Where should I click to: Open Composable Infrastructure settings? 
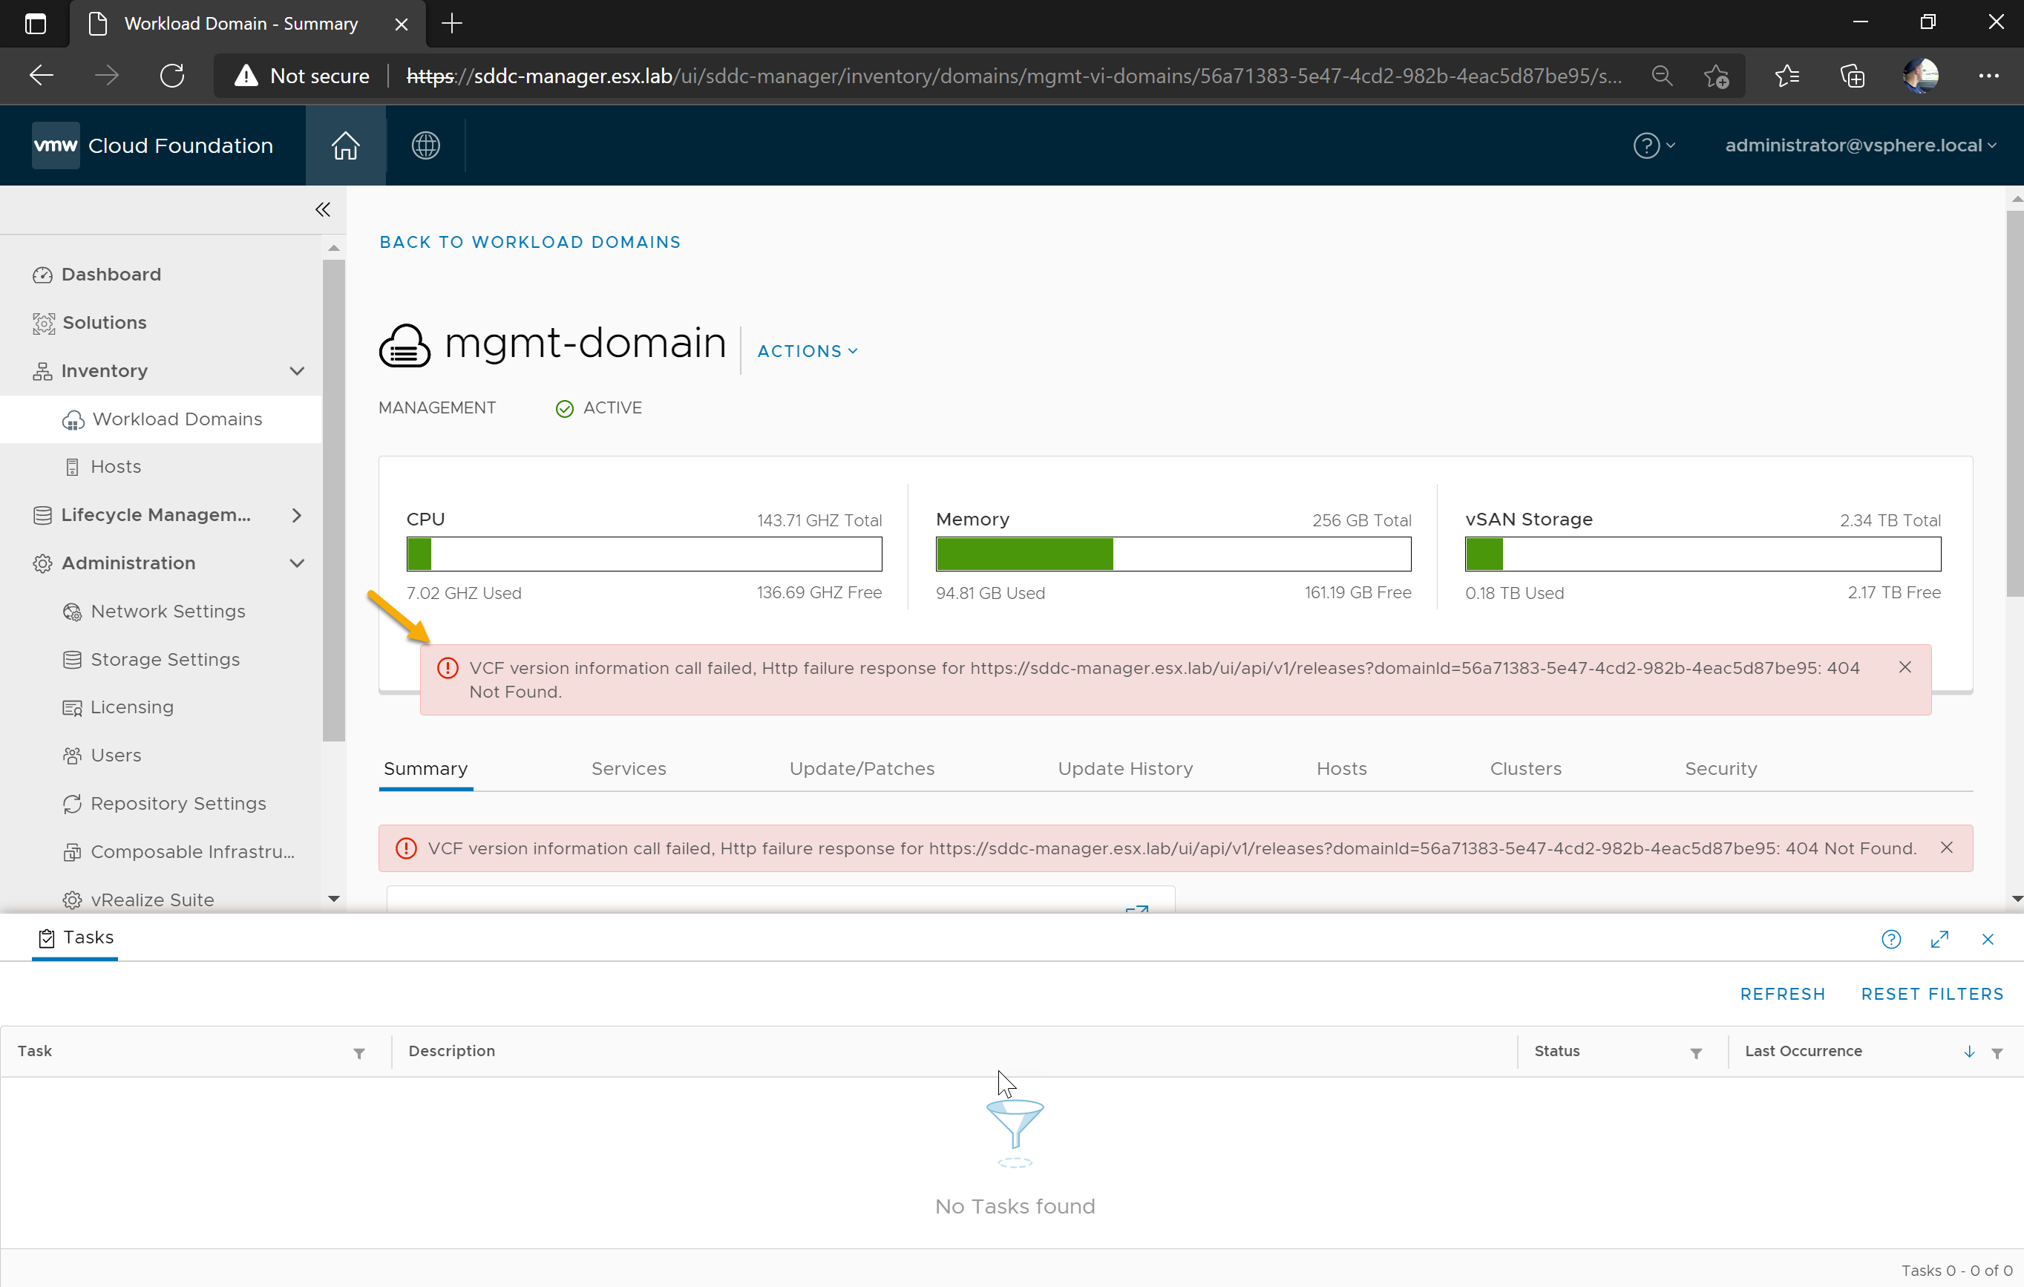(191, 851)
